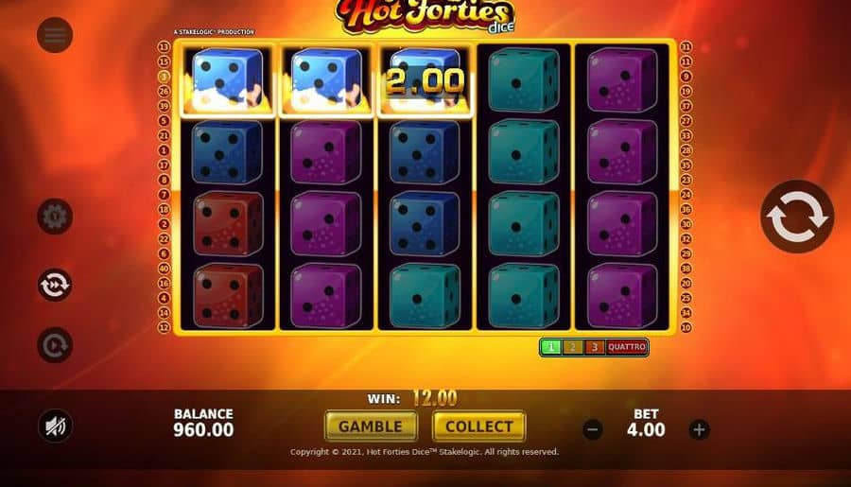Click the GAMBLE button
Screen dimensions: 851x487
[x=371, y=426]
